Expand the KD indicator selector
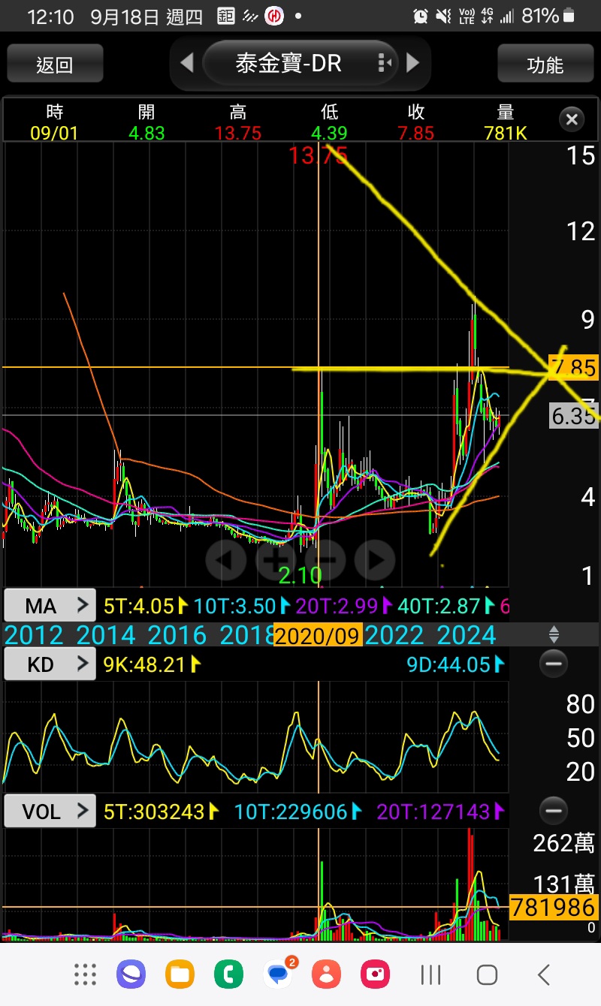Viewport: 601px width, 1006px height. [x=50, y=664]
